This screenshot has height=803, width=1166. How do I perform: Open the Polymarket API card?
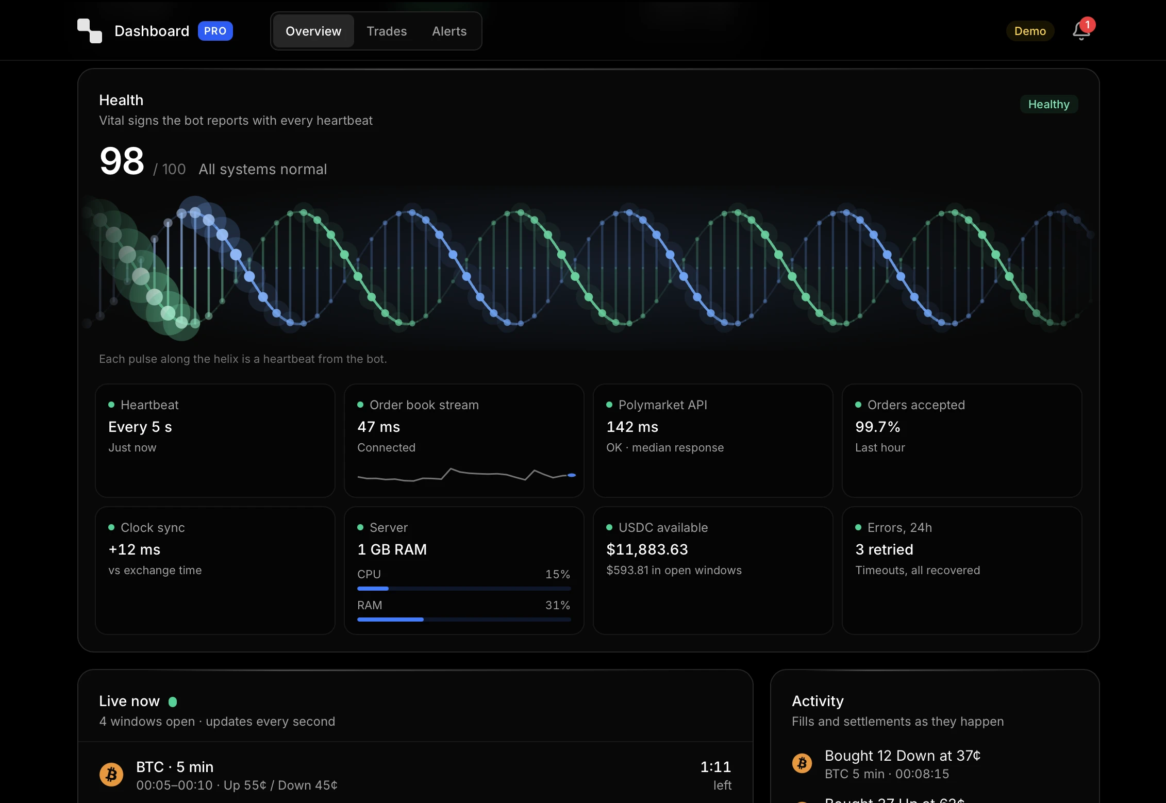click(x=713, y=441)
